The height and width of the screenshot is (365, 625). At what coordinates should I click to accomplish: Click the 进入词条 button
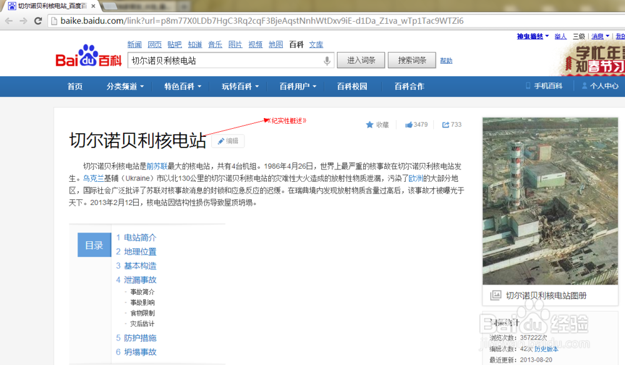click(x=361, y=60)
